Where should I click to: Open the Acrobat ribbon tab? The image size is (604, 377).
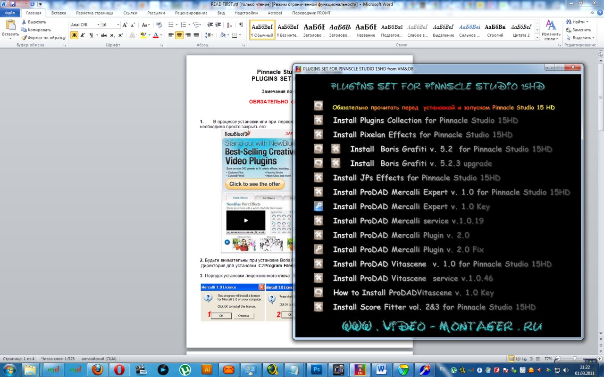pyautogui.click(x=275, y=13)
